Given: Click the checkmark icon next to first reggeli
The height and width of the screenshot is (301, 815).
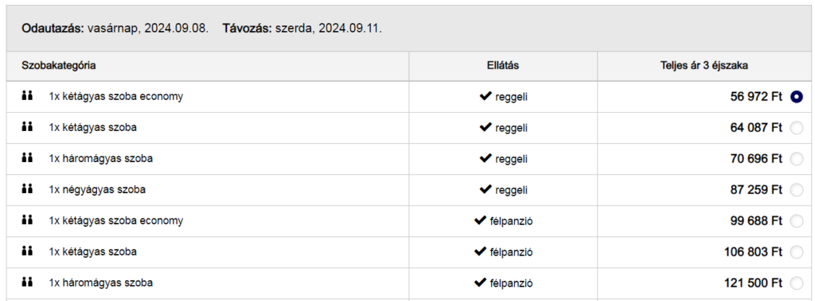Looking at the screenshot, I should tap(485, 96).
